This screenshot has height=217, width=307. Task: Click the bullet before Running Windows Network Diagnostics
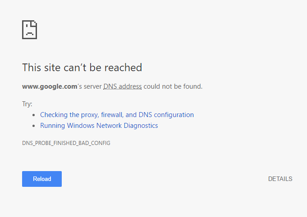(34, 126)
